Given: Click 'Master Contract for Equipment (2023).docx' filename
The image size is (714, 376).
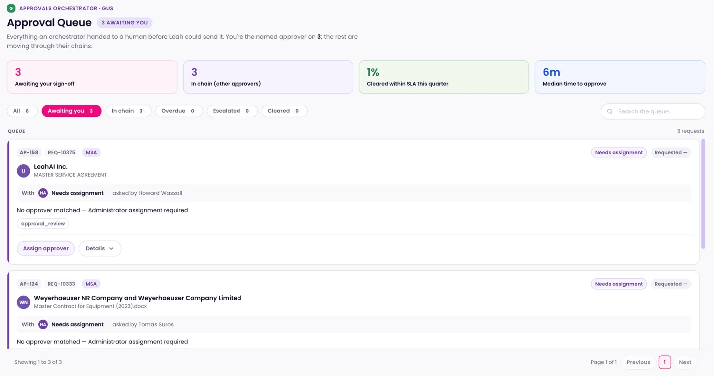Looking at the screenshot, I should click(90, 306).
